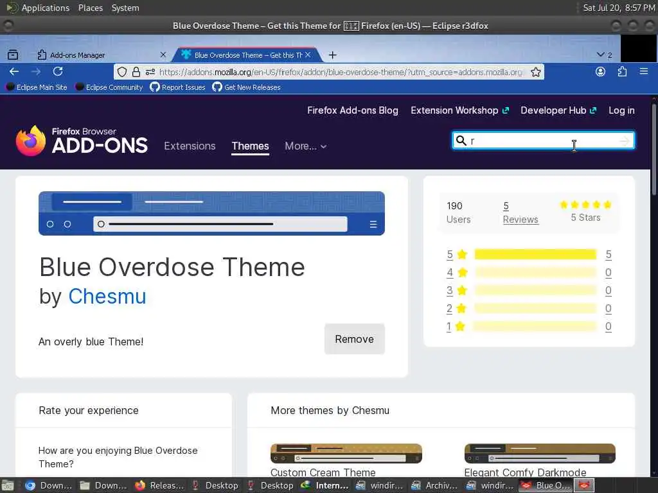Click the 3-star rating bar

(535, 291)
